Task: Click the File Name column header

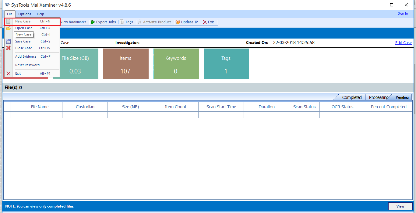Action: [x=40, y=107]
